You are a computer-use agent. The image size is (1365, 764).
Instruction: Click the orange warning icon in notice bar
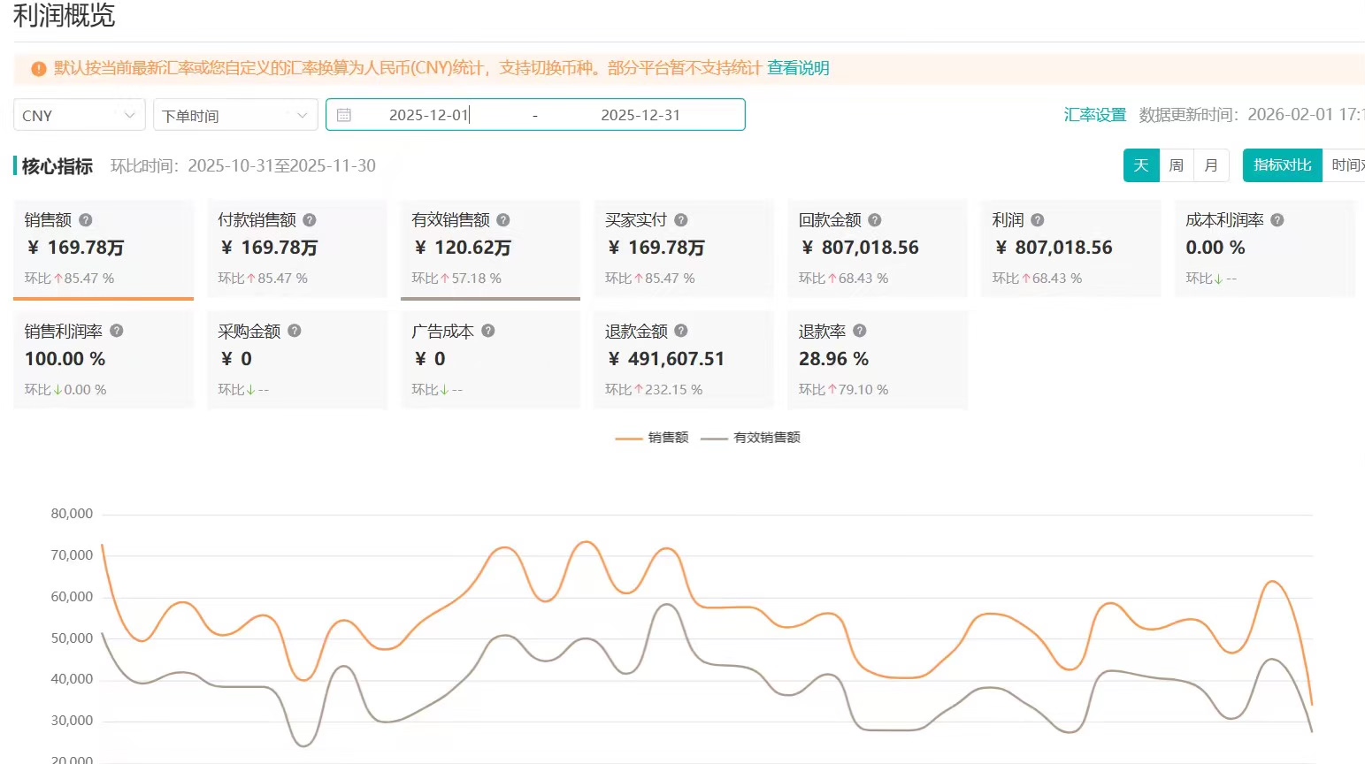coord(39,68)
